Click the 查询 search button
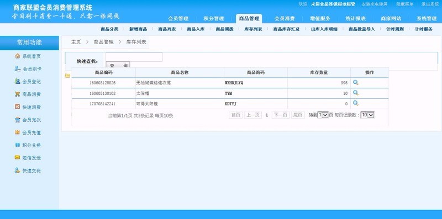The image size is (442, 219). click(x=118, y=65)
